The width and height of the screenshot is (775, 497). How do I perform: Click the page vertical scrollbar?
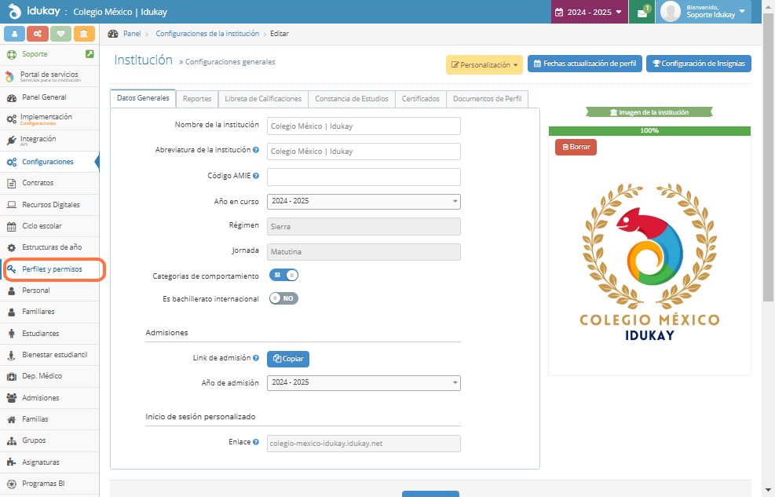click(x=768, y=158)
